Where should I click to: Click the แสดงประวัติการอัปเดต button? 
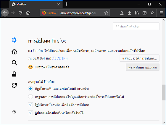click(140, 58)
